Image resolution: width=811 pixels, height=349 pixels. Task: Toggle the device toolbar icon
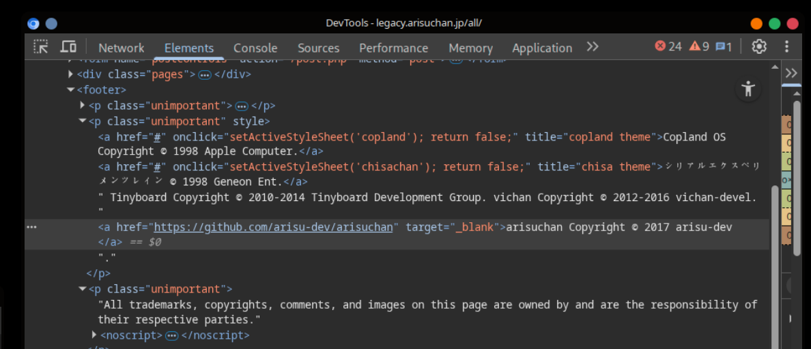point(68,47)
